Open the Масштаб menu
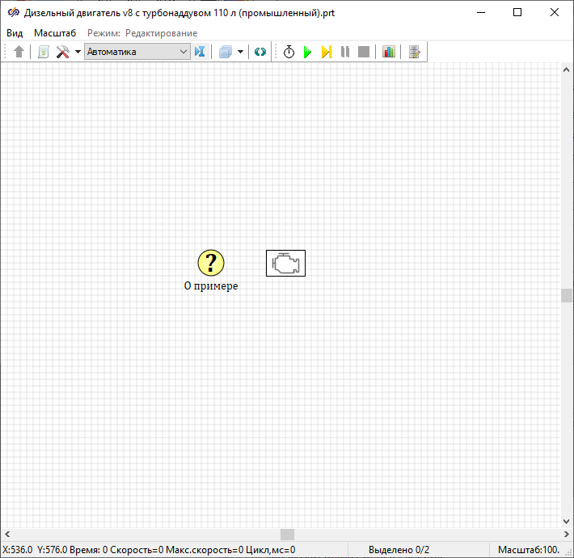The height and width of the screenshot is (558, 574). point(54,33)
